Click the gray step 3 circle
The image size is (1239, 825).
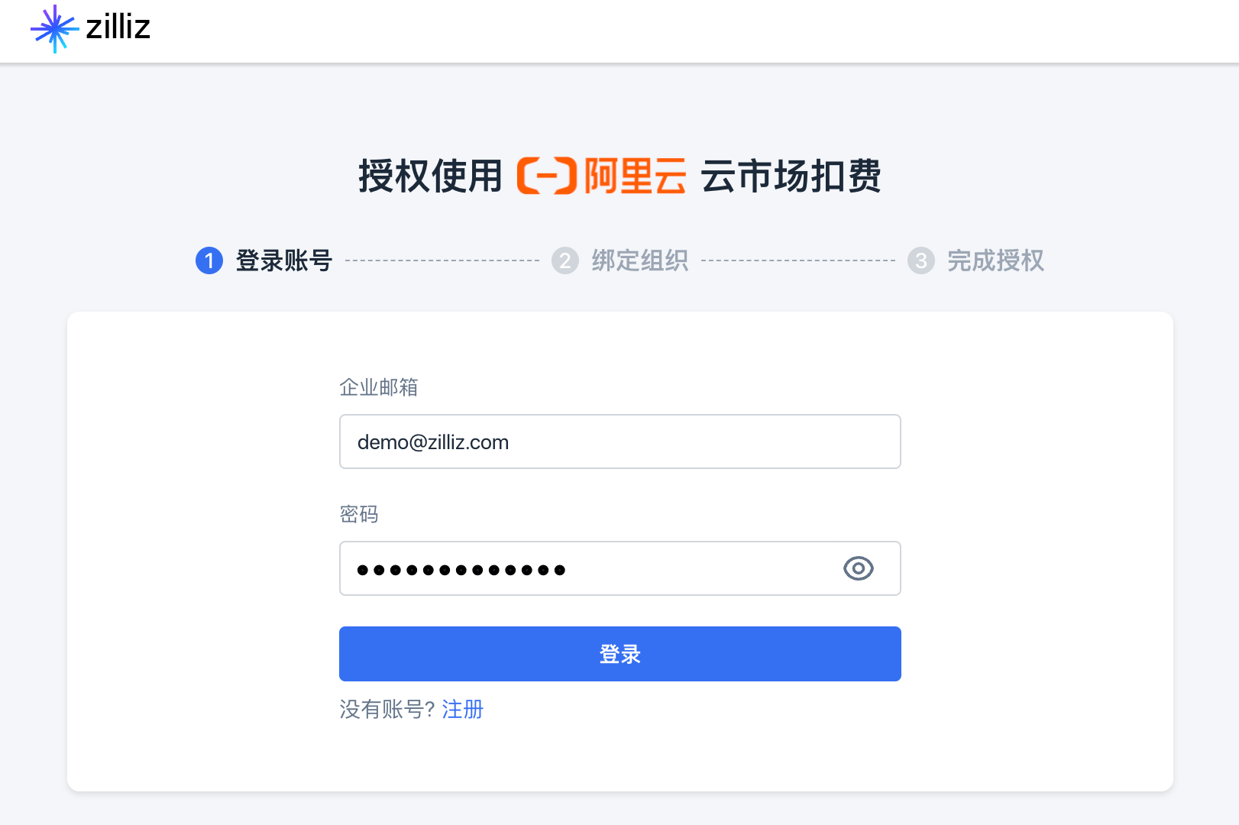921,260
